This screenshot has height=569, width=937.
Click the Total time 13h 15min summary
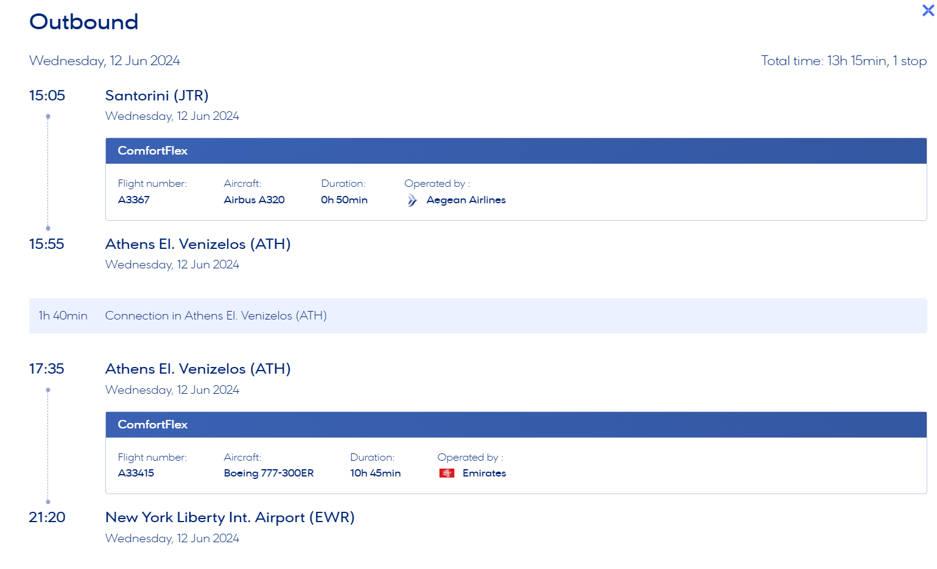click(843, 61)
